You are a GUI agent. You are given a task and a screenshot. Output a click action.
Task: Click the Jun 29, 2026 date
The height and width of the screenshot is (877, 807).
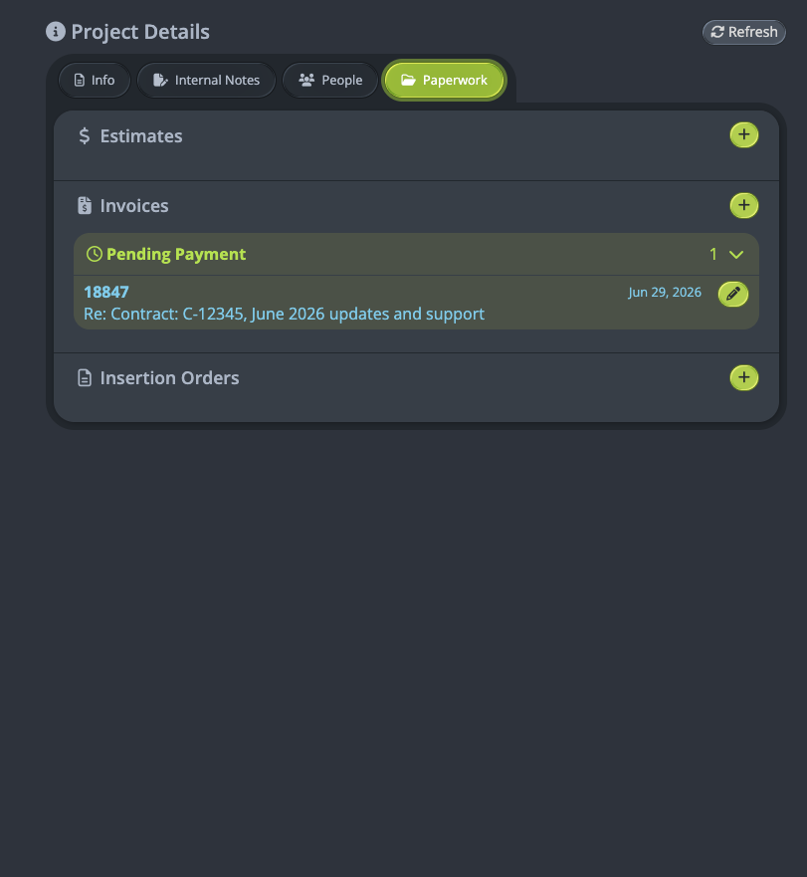coord(665,292)
